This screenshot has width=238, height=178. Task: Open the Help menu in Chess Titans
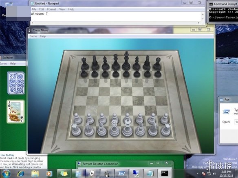(x=43, y=36)
